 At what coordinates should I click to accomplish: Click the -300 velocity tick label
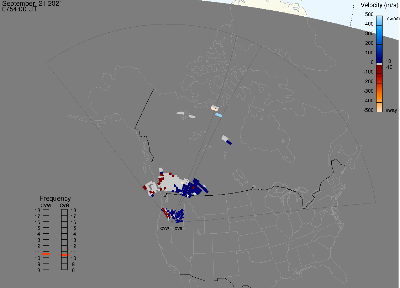[x=368, y=91]
